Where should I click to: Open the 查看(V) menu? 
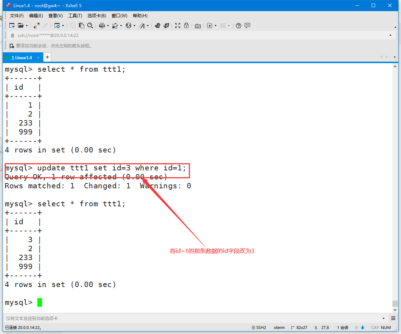pyautogui.click(x=56, y=15)
